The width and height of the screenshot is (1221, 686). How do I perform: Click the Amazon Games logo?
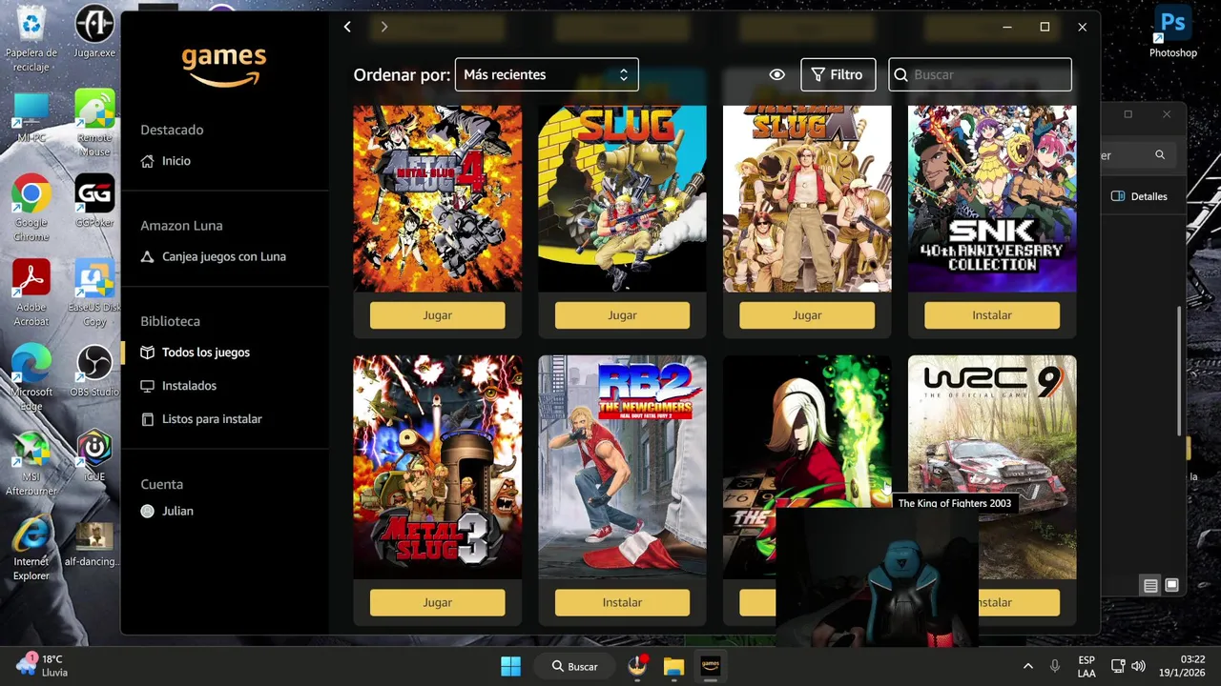click(224, 67)
